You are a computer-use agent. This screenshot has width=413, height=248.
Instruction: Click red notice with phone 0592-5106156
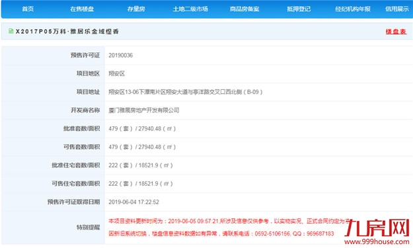221,233
